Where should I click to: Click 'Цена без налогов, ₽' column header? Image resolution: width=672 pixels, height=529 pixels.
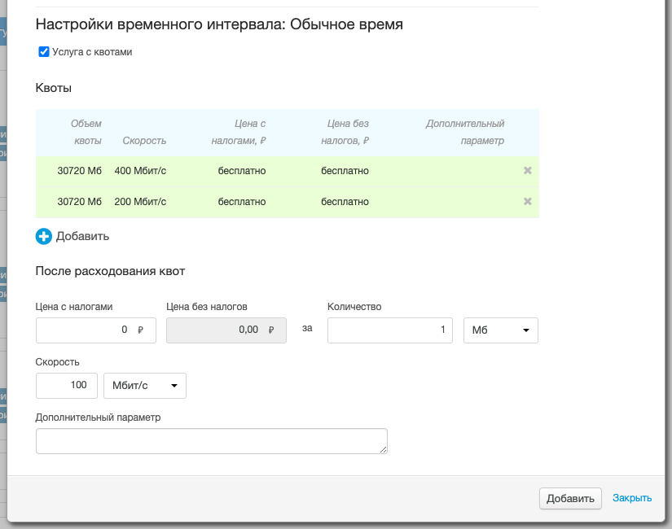pyautogui.click(x=345, y=132)
